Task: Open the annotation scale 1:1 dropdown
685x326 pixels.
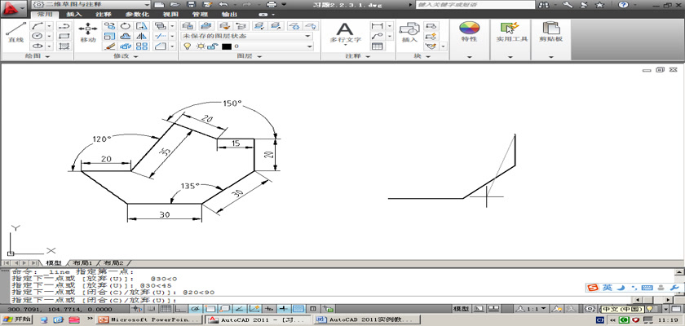Action: [532, 309]
